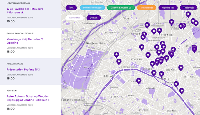Select the isolated pin beside Avenue Foch
Image resolution: width=200 pixels, height=115 pixels.
[x=116, y=54]
